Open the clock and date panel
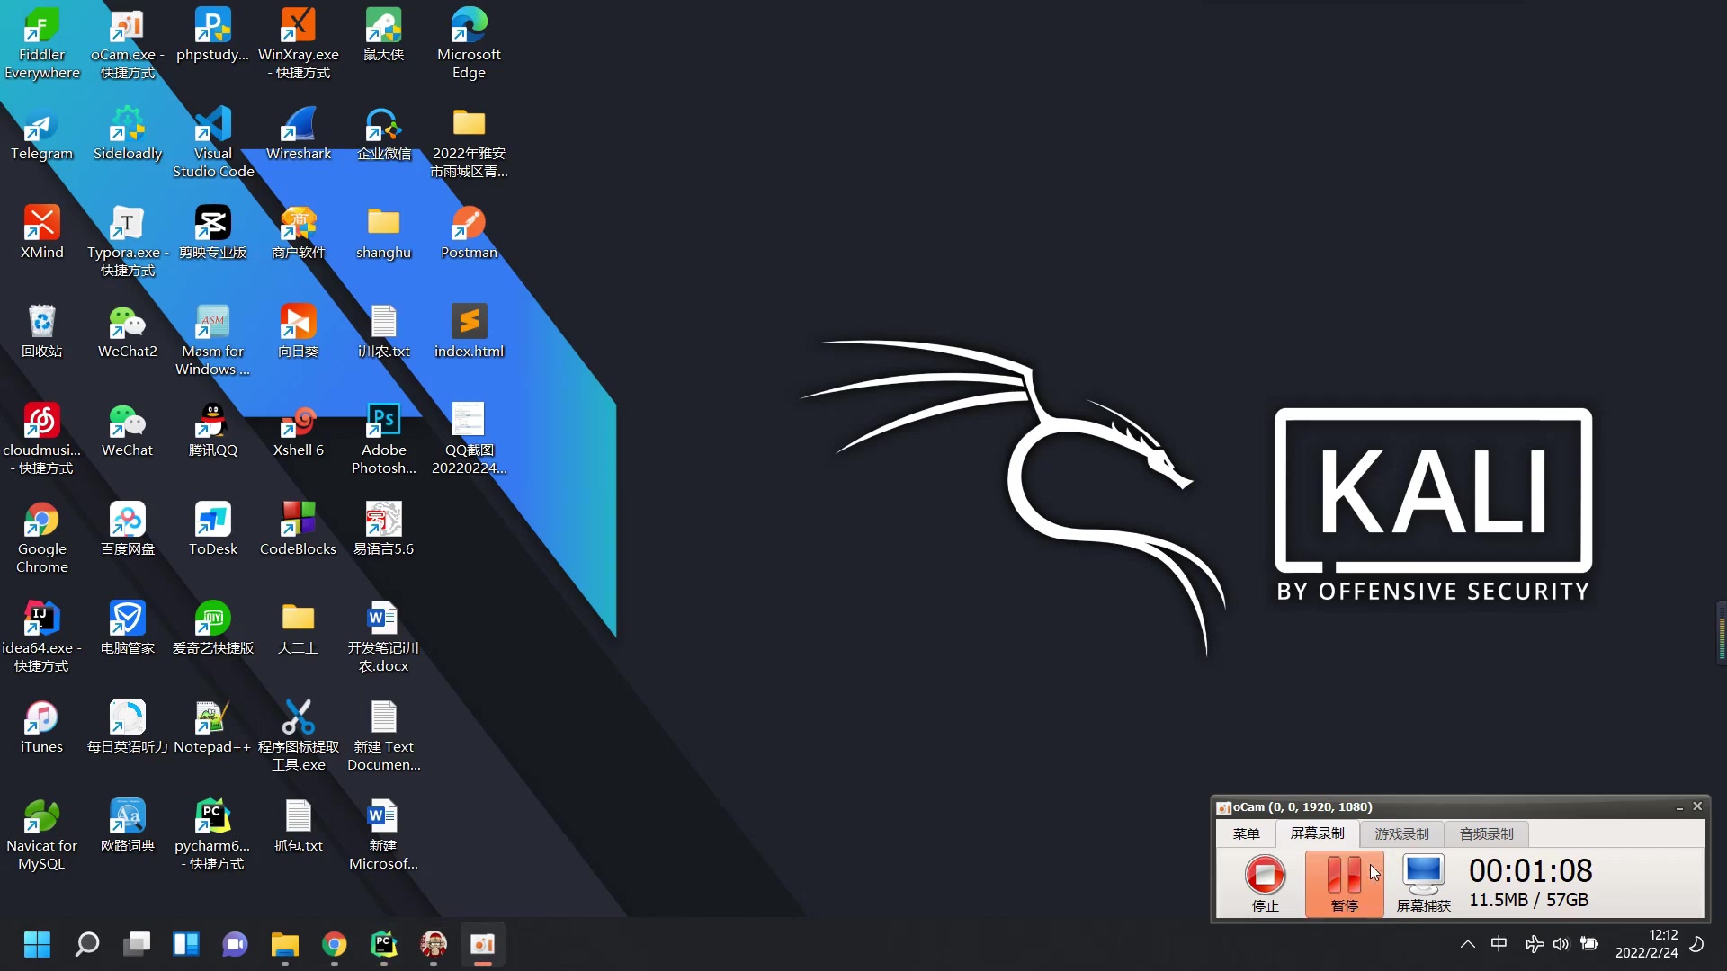The image size is (1727, 971). coord(1646,944)
